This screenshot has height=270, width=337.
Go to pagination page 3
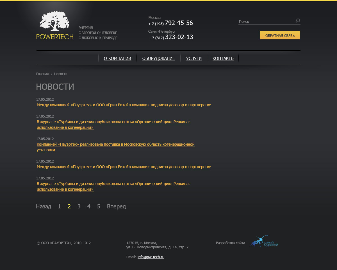[x=79, y=206]
